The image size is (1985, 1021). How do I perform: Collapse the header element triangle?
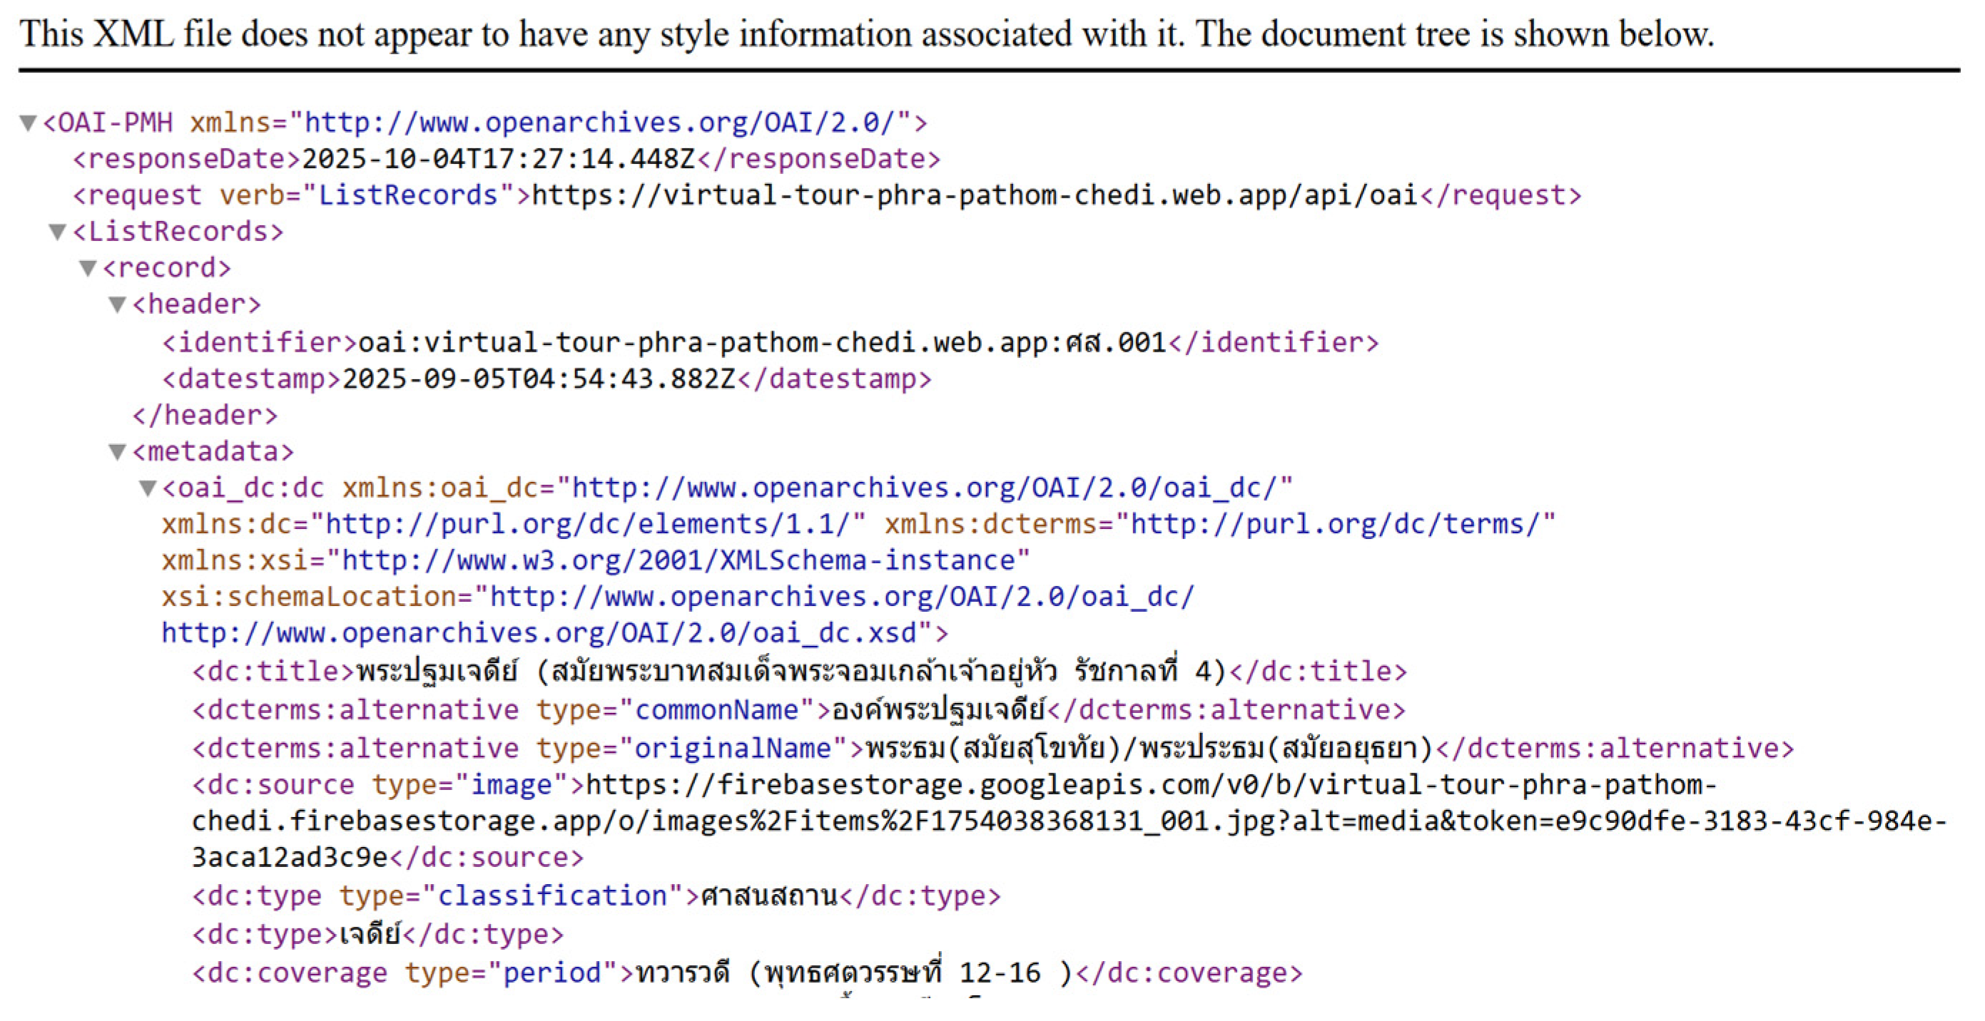click(x=117, y=305)
